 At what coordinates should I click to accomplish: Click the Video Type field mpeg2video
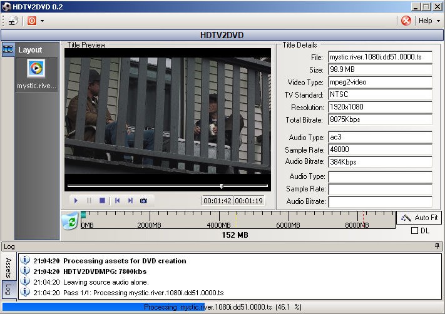click(x=381, y=82)
